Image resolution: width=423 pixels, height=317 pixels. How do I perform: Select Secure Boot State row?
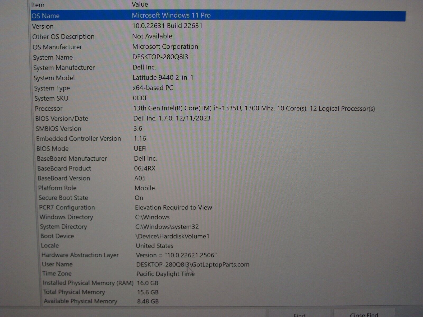point(63,198)
